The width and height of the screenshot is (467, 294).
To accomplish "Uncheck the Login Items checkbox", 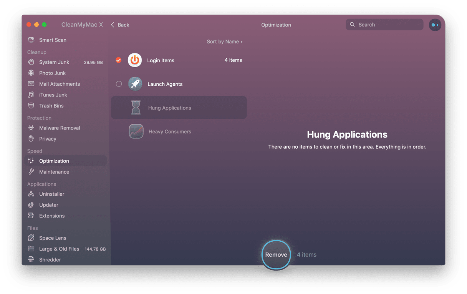I will [x=119, y=60].
